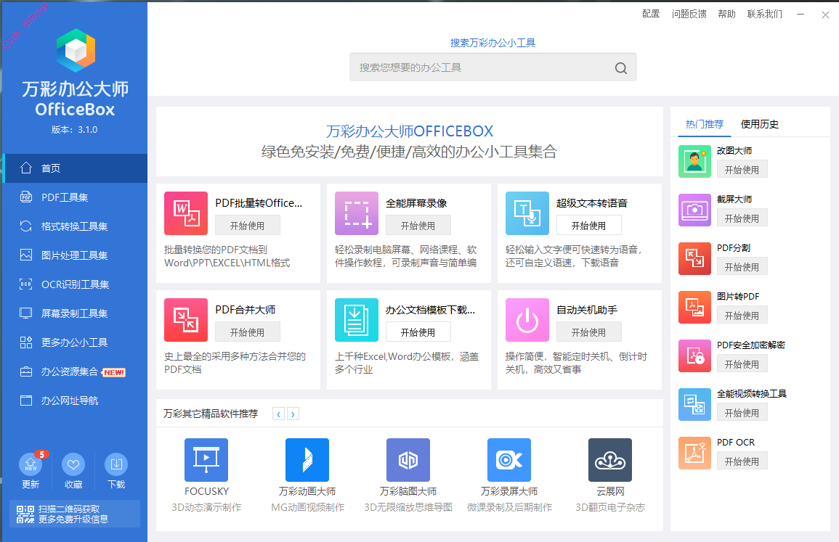Click the 更新 update icon
The image size is (839, 542).
(31, 464)
